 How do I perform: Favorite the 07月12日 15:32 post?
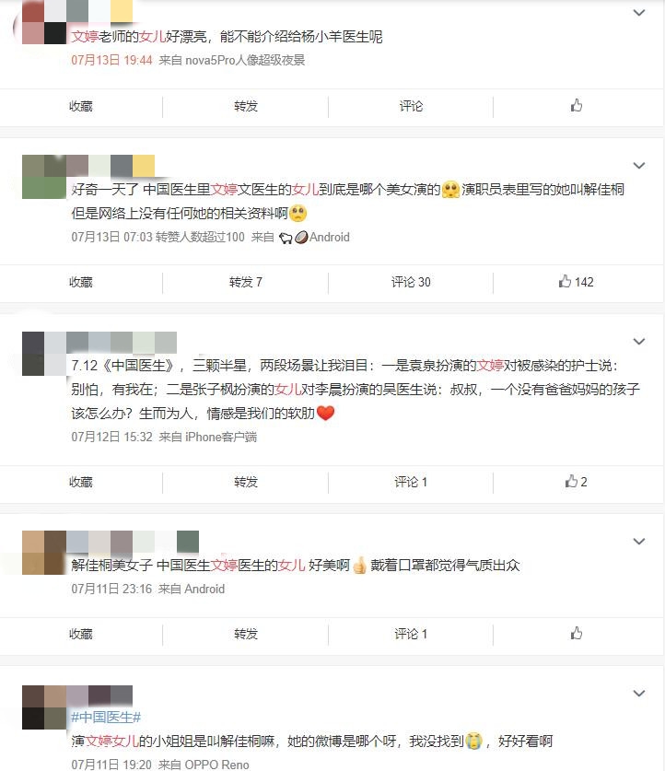coord(81,482)
